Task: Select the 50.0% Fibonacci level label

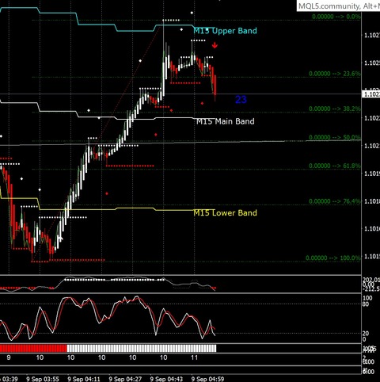Action: 334,137
